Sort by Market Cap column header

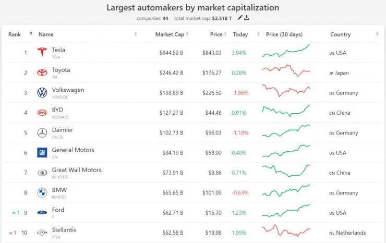point(170,34)
